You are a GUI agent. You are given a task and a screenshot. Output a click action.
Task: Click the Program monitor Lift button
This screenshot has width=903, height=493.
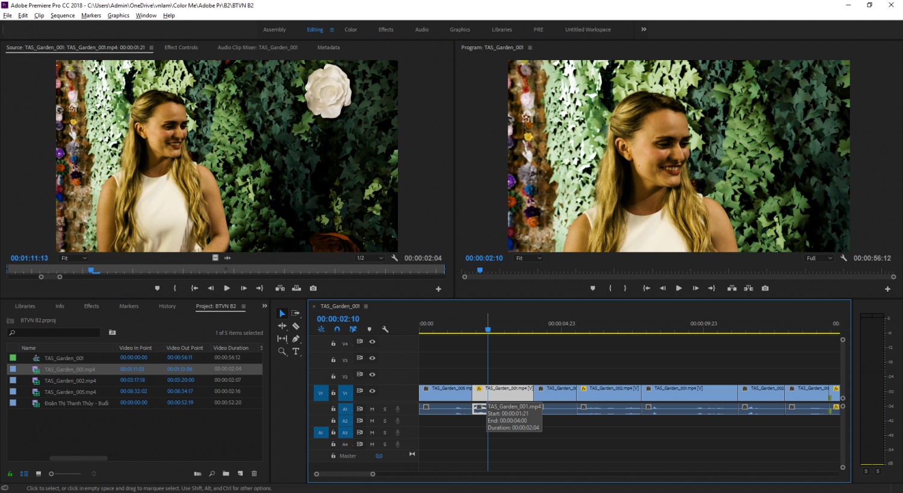tap(732, 289)
